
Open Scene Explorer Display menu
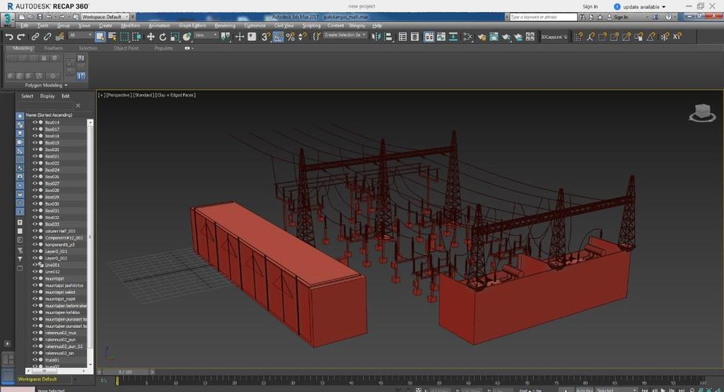[47, 96]
